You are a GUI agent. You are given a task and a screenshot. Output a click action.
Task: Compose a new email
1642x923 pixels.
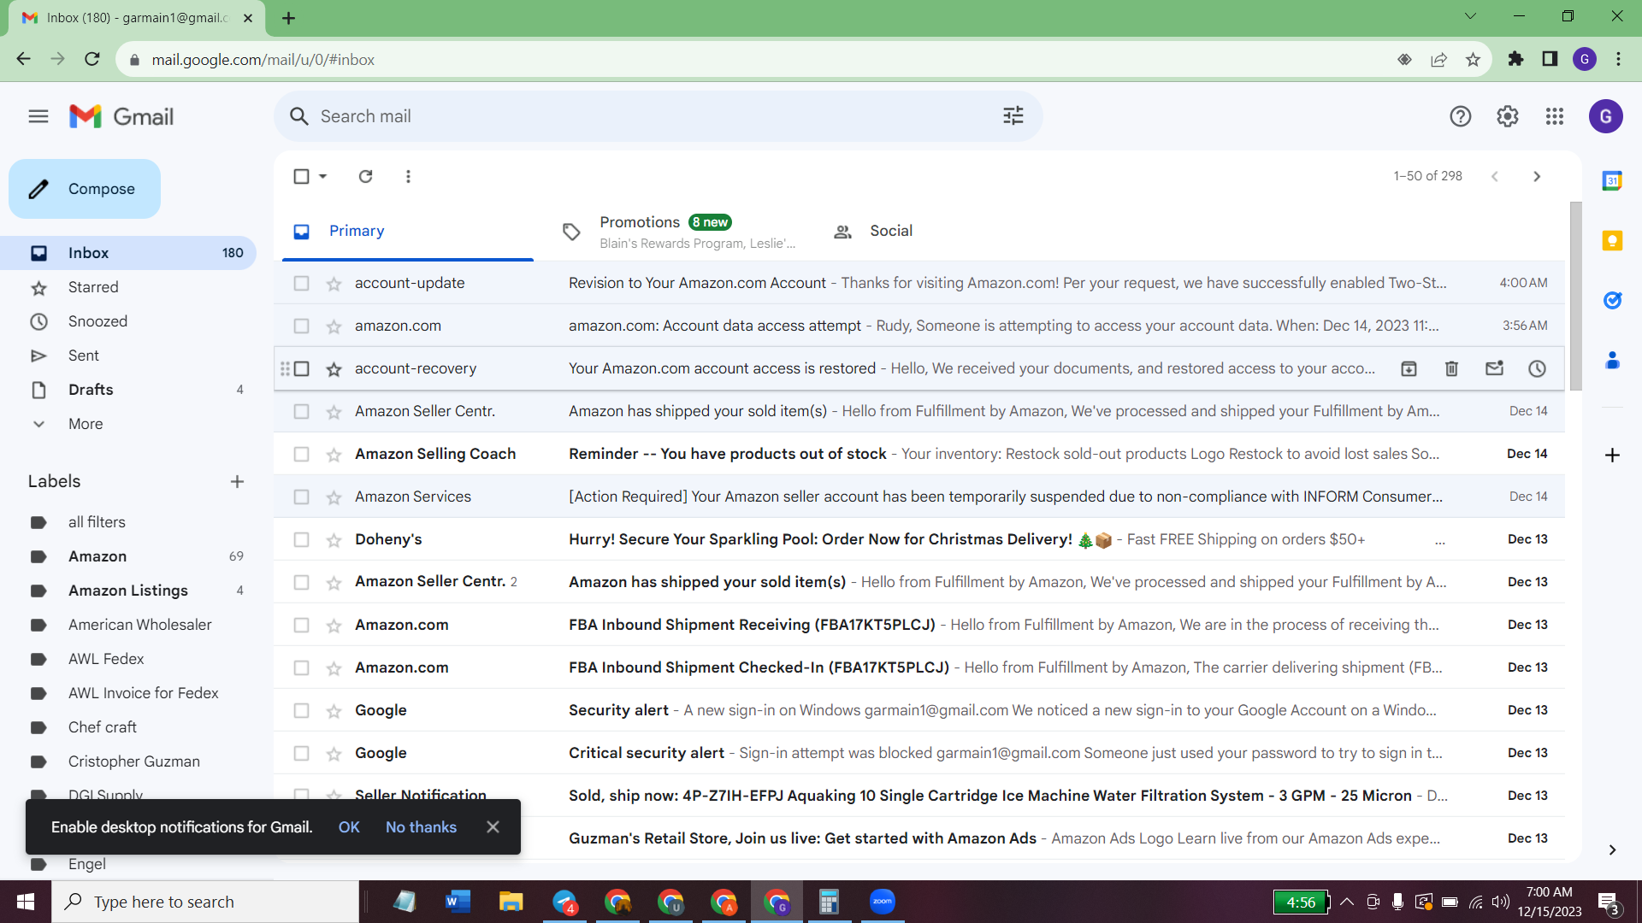coord(85,189)
